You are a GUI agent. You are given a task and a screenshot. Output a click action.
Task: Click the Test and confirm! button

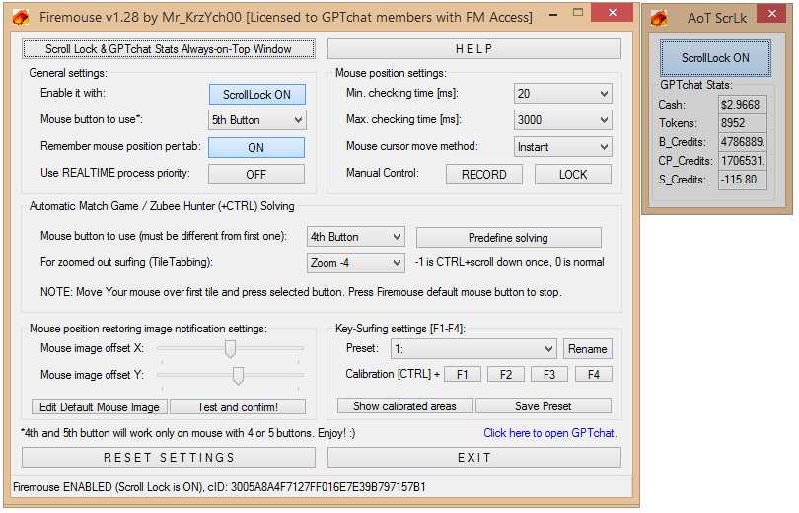[x=238, y=407]
